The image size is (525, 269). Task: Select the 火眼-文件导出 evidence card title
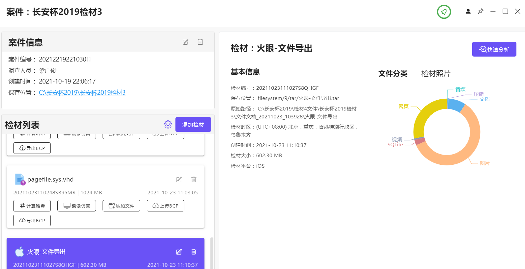point(46,252)
